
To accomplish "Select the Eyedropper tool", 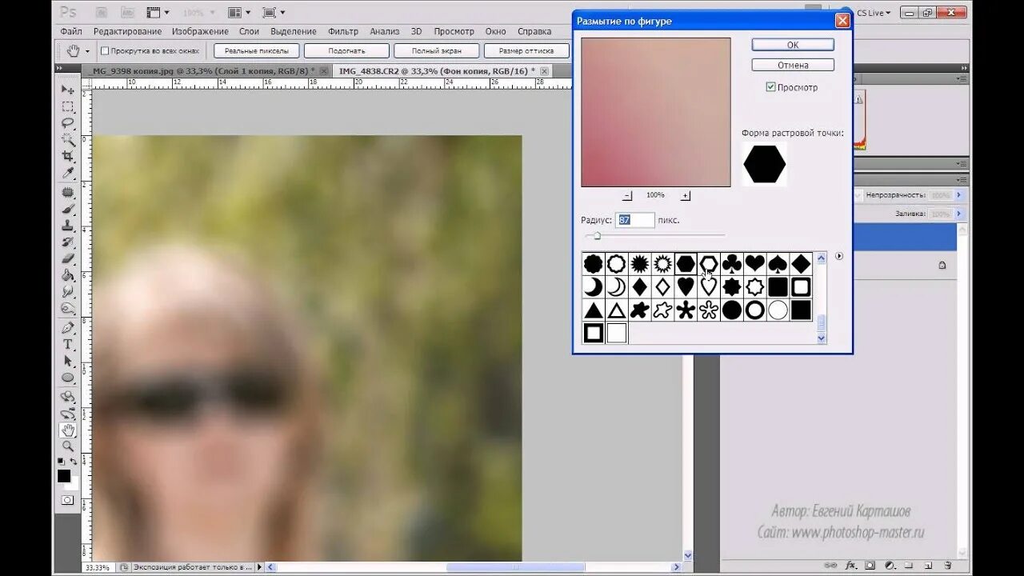I will (x=67, y=173).
